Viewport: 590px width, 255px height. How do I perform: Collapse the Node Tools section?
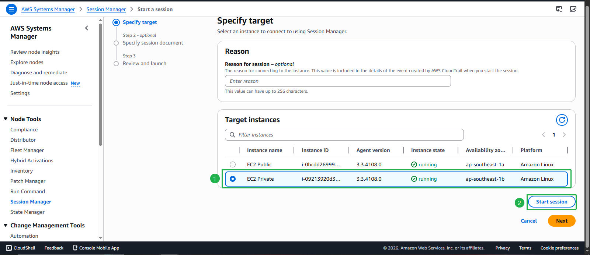point(6,119)
